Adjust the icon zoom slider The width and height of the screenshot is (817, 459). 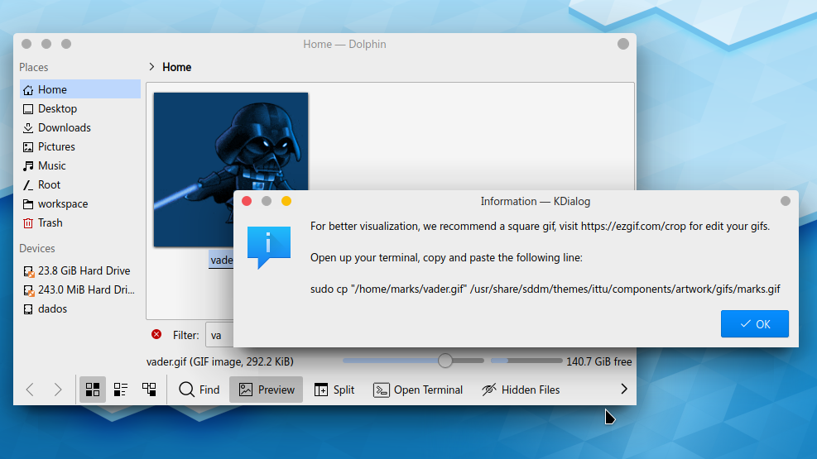coord(445,360)
